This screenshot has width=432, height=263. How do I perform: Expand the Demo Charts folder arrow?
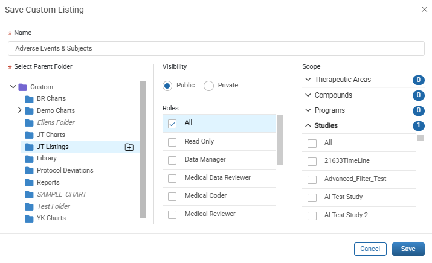[19, 110]
